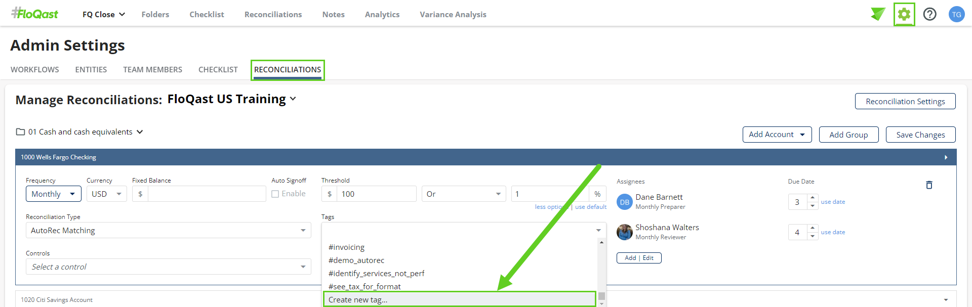Expand the 1020 Citi Savings Account row

pos(946,300)
